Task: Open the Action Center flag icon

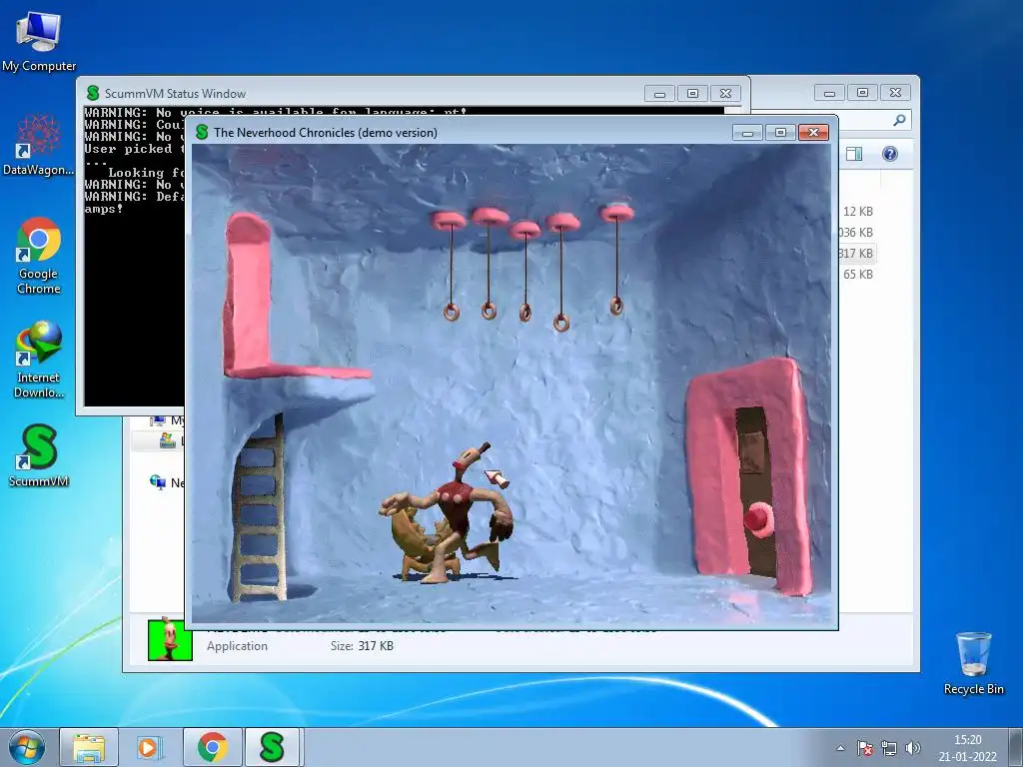Action: click(x=864, y=748)
